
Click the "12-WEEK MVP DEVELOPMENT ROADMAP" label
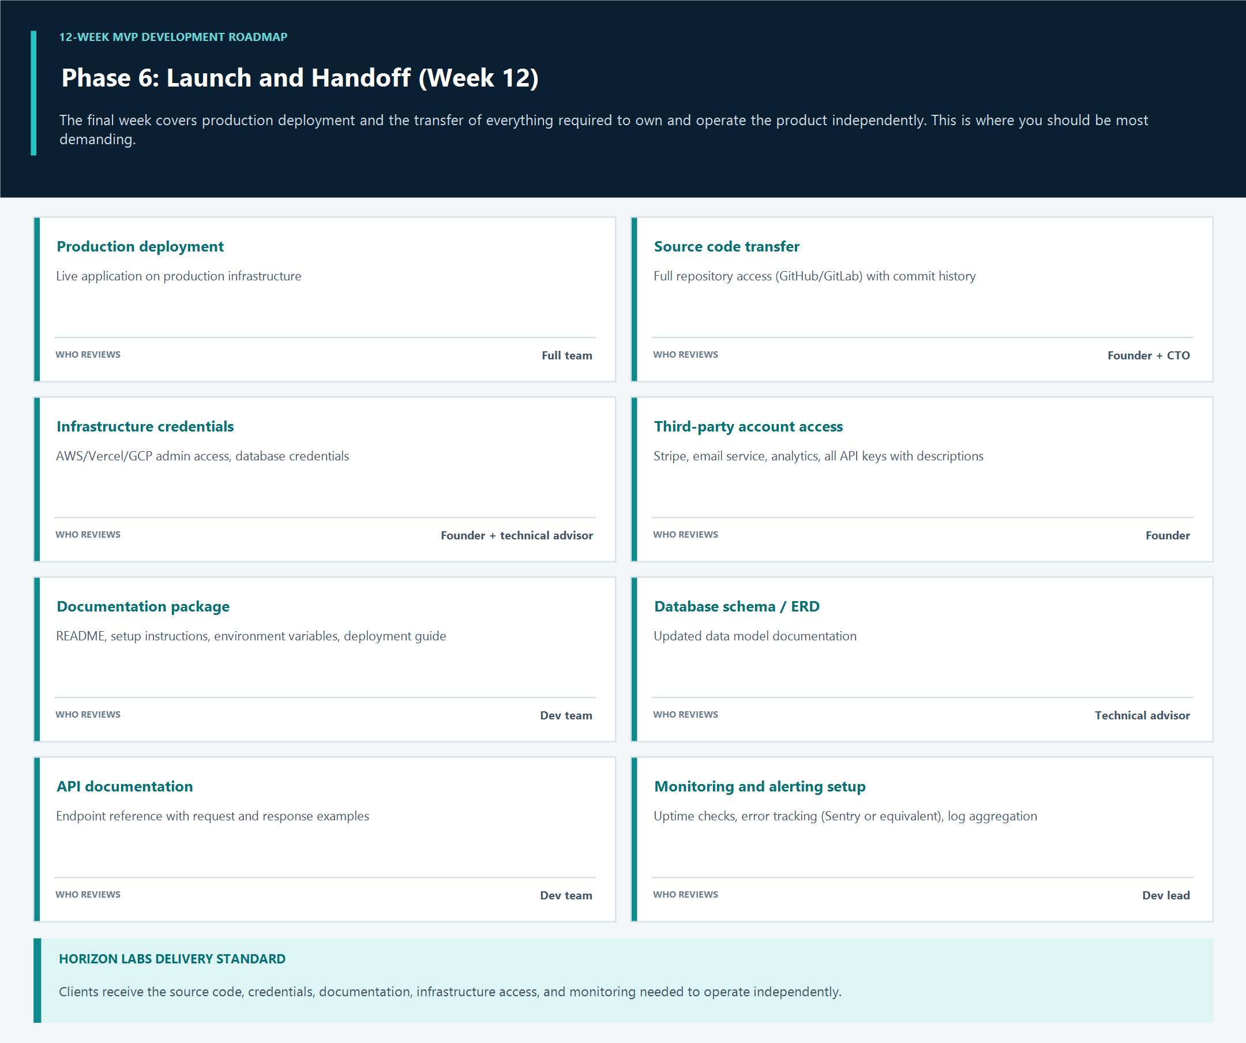pyautogui.click(x=173, y=37)
